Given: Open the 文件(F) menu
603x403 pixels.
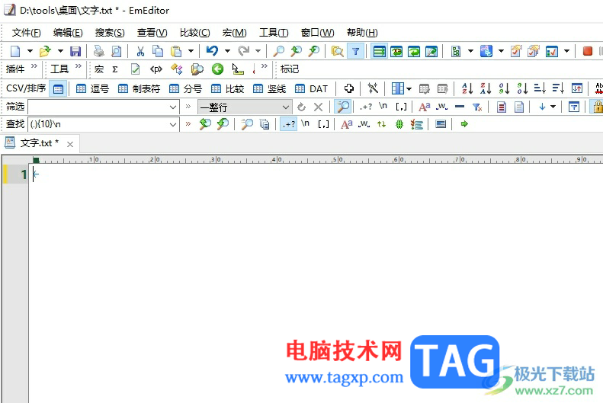Looking at the screenshot, I should point(26,33).
